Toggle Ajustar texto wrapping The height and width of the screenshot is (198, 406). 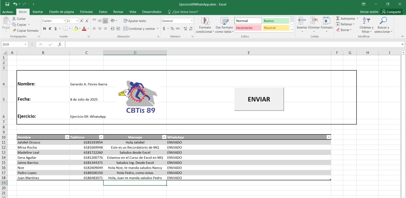coord(135,21)
